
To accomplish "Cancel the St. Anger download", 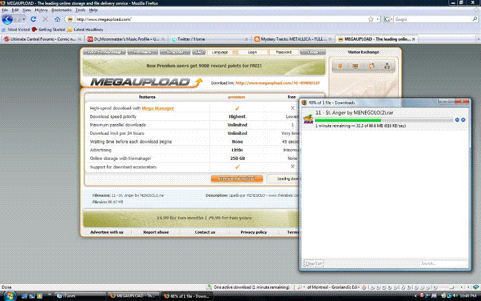I will pos(463,120).
